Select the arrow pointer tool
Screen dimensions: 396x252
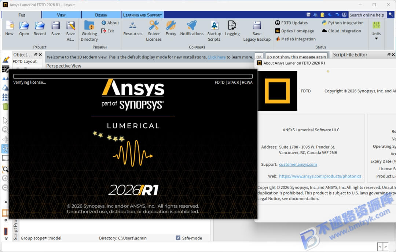5,121
